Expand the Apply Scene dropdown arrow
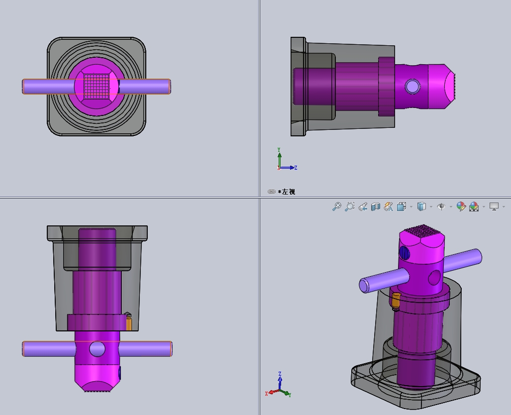This screenshot has width=511, height=415. pos(484,207)
